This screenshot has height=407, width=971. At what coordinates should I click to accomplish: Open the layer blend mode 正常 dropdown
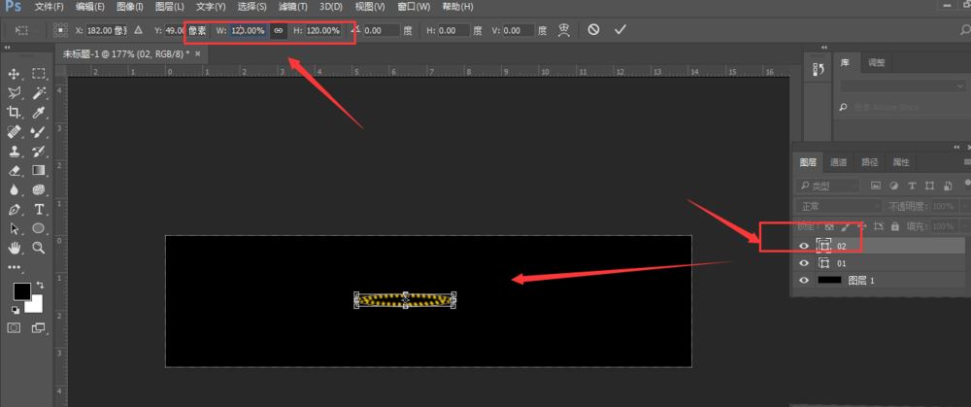click(x=839, y=206)
